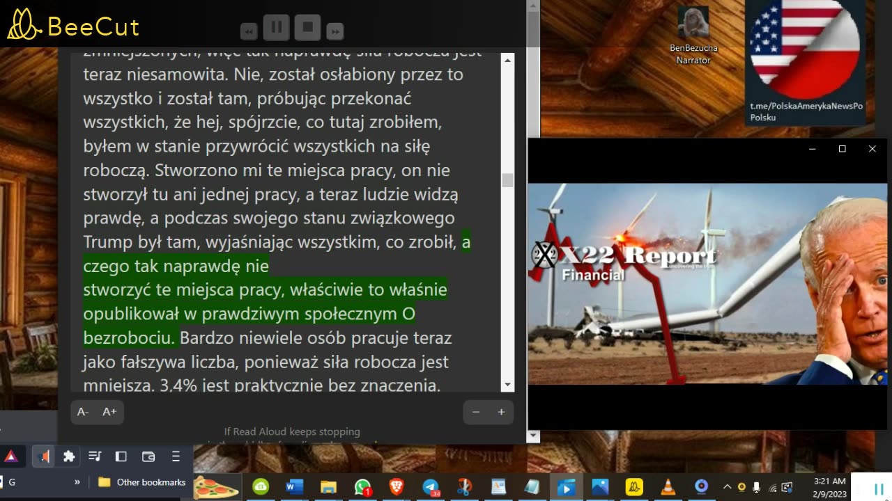Click the display projection tray icon
The image size is (892, 501).
[787, 487]
